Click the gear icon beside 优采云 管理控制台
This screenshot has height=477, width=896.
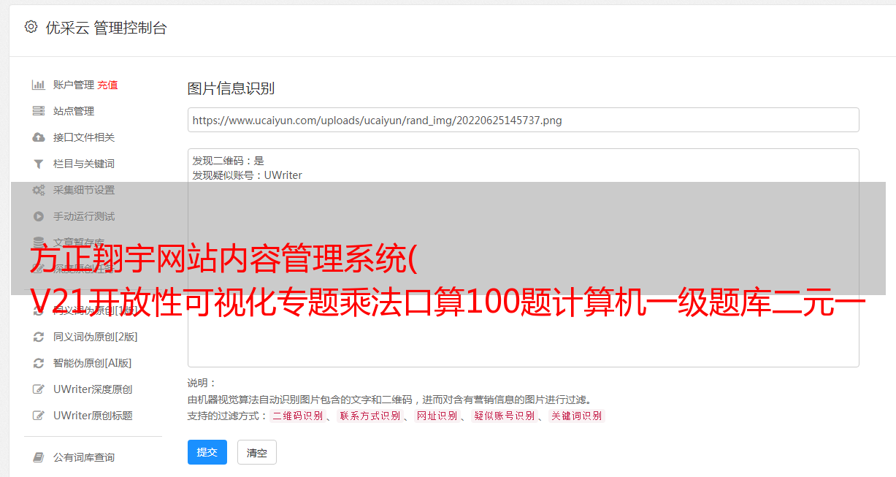click(31, 27)
